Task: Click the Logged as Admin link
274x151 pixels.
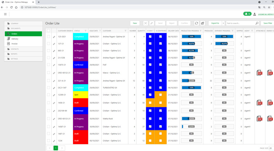Action: click(266, 14)
